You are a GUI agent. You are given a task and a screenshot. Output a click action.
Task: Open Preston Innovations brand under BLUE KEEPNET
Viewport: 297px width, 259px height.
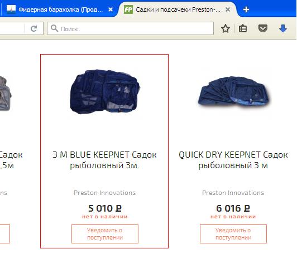pyautogui.click(x=104, y=193)
